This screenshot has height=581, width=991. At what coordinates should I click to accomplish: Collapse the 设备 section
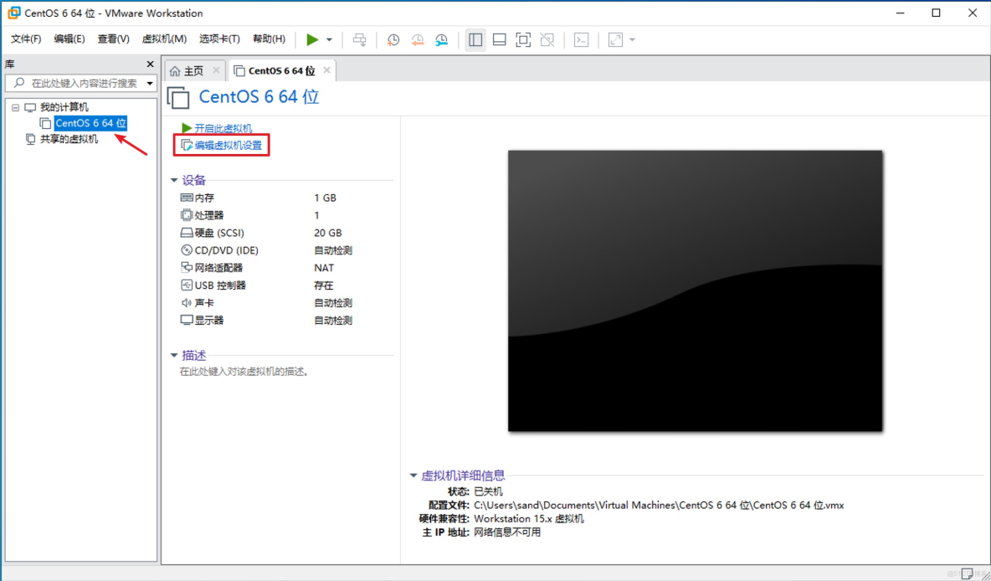click(174, 181)
